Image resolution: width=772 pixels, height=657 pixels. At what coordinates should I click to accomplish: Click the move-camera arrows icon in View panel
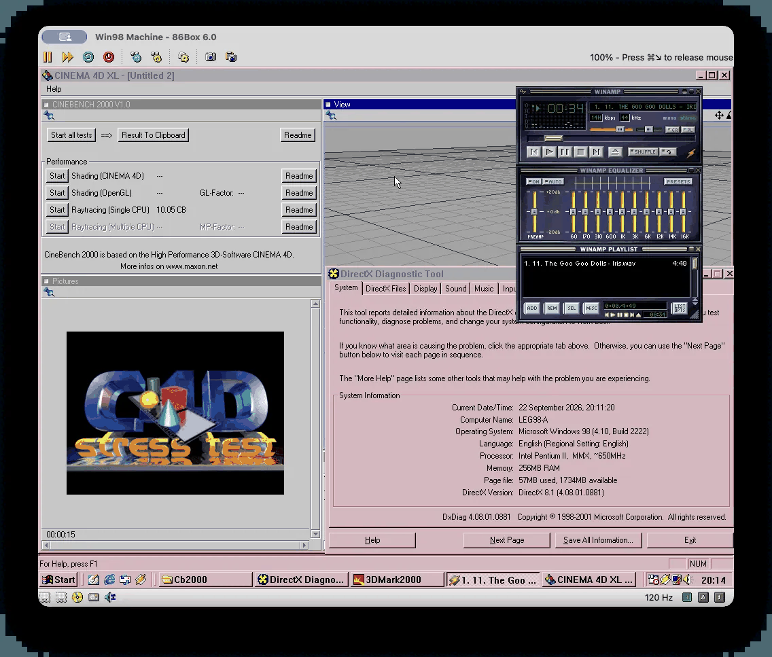click(x=719, y=115)
